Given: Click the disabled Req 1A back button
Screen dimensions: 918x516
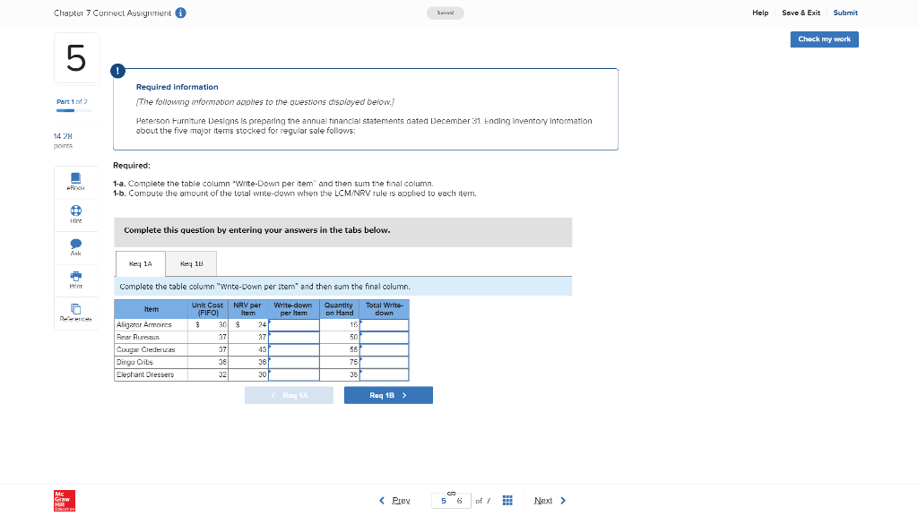Looking at the screenshot, I should click(290, 395).
